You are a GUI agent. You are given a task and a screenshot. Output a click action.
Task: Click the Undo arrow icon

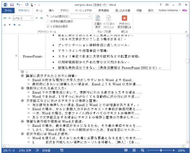(x=18, y=5)
